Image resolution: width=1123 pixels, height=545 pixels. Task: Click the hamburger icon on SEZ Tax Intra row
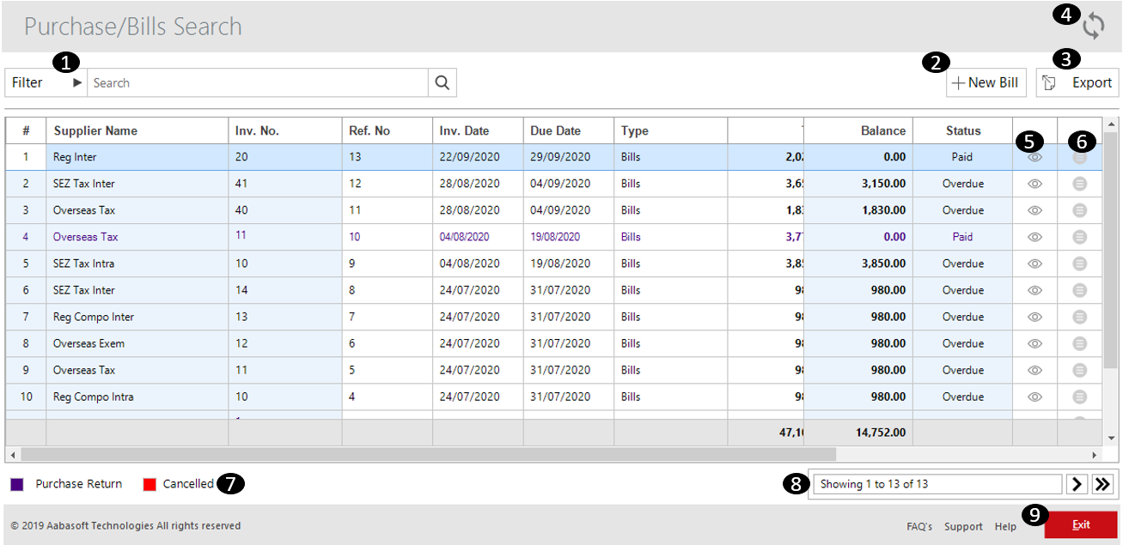tap(1078, 263)
